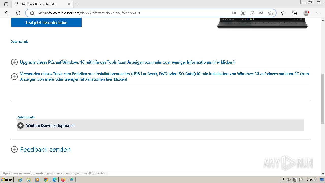Open a new browser tab
Viewport: 325px width, 183px height.
pyautogui.click(x=77, y=4)
